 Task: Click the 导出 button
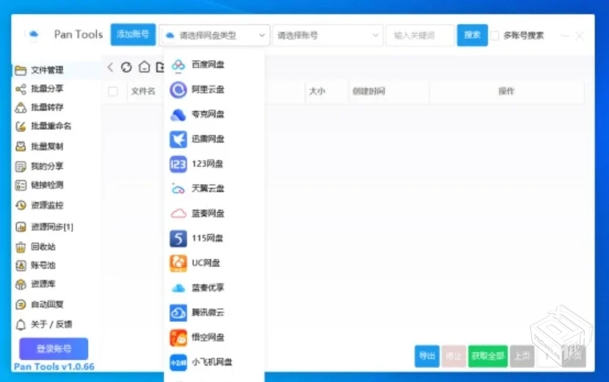427,356
